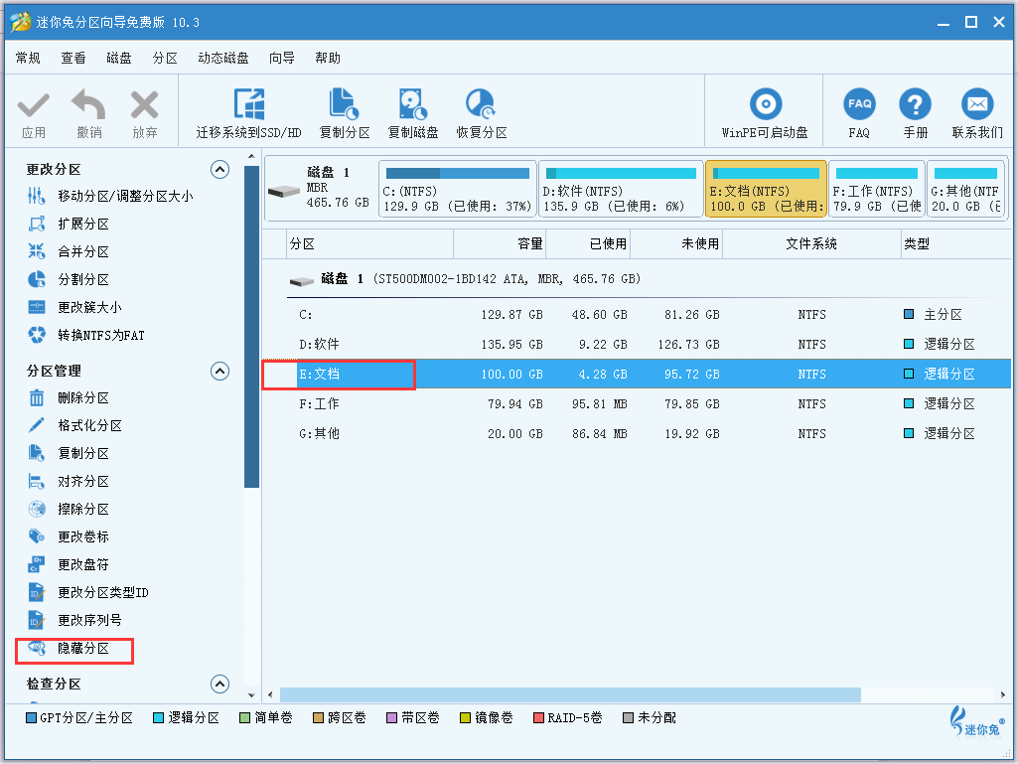Select the G:其他 disk map block

coord(966,189)
